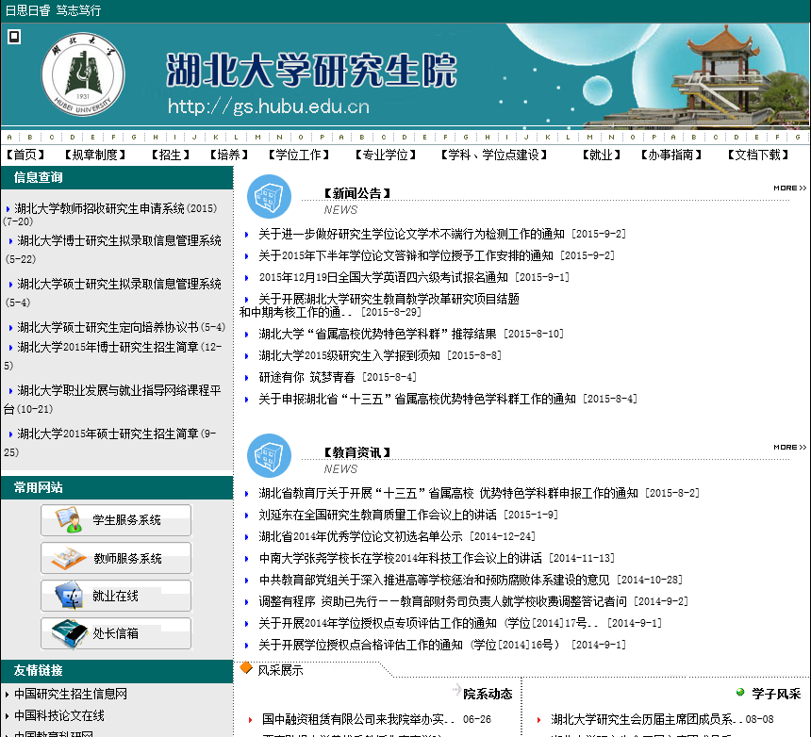The height and width of the screenshot is (737, 811).
Task: Open news 湖北大学"省属高校优势特色学科群"推荐结果
Action: click(377, 334)
